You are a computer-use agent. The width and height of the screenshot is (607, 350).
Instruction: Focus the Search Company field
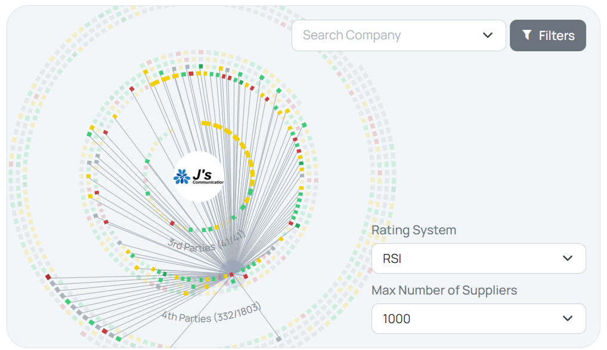[388, 36]
